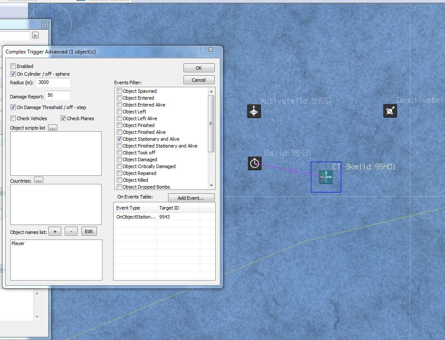Click scroll up arrow of Events Filter
Viewport: 445px width, 340px height.
211,91
